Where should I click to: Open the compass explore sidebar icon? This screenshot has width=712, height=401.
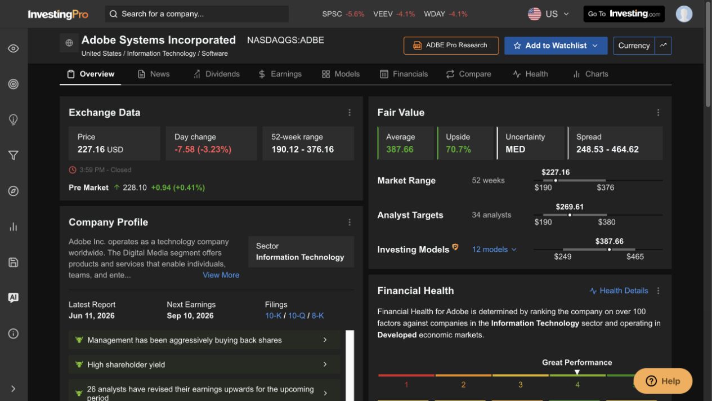tap(14, 191)
